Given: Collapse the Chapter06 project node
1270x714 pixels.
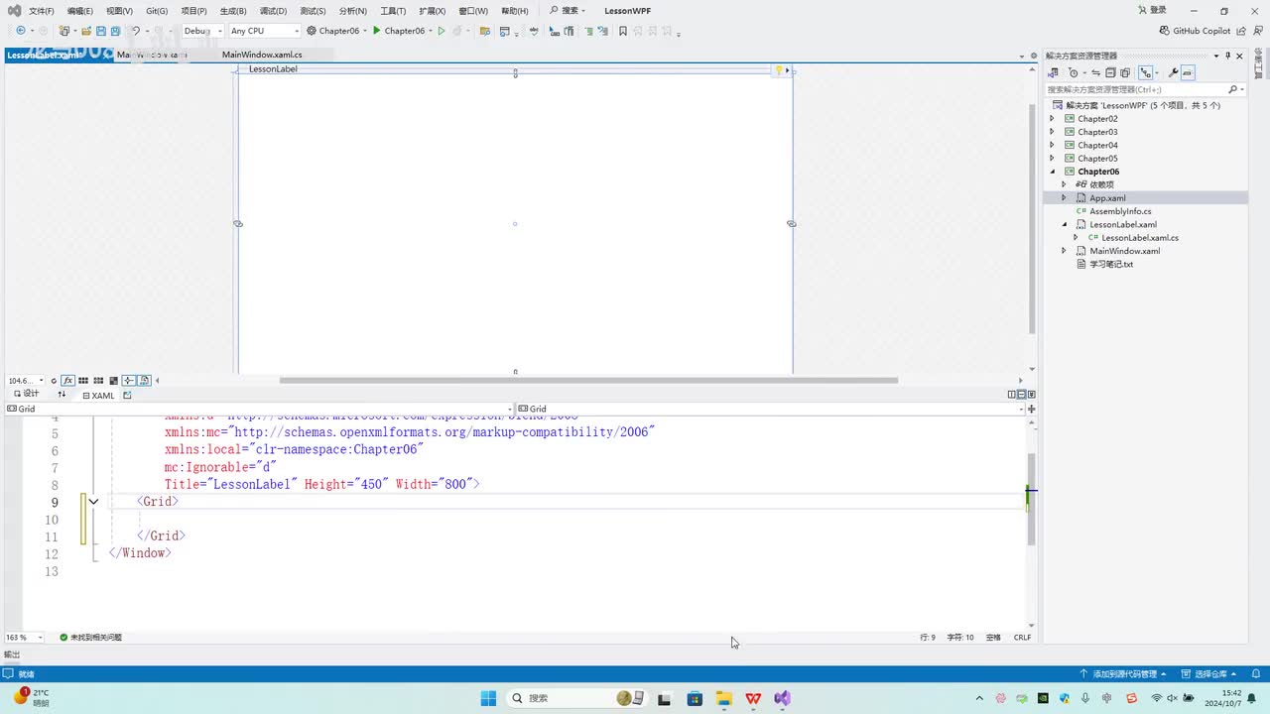Looking at the screenshot, I should pyautogui.click(x=1052, y=172).
